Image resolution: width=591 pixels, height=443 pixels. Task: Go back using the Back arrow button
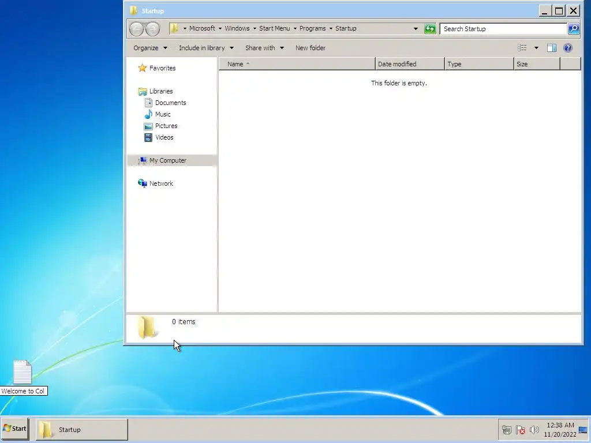136,29
